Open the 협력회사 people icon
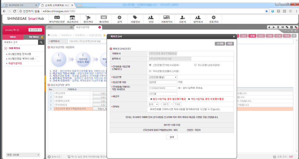Image resolution: width=299 pixels, height=159 pixels. (x=198, y=18)
